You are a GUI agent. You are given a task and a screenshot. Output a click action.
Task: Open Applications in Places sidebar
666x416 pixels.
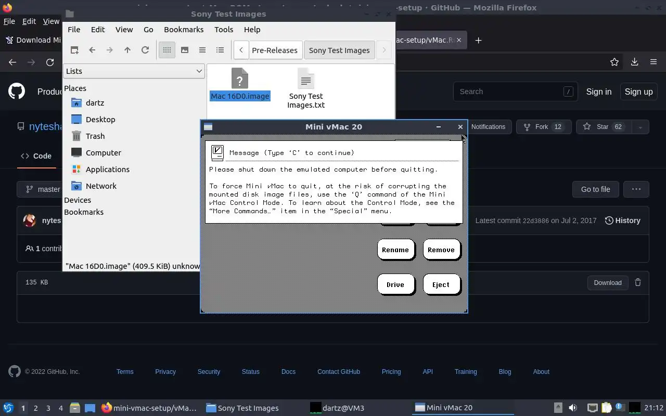tap(108, 170)
